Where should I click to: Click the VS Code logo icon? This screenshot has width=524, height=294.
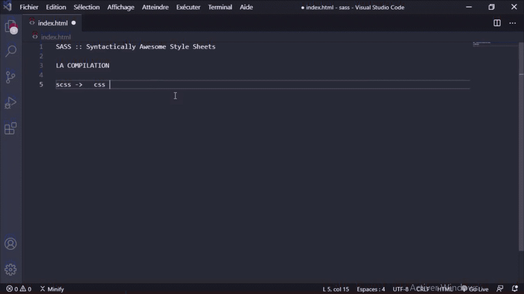(x=7, y=7)
